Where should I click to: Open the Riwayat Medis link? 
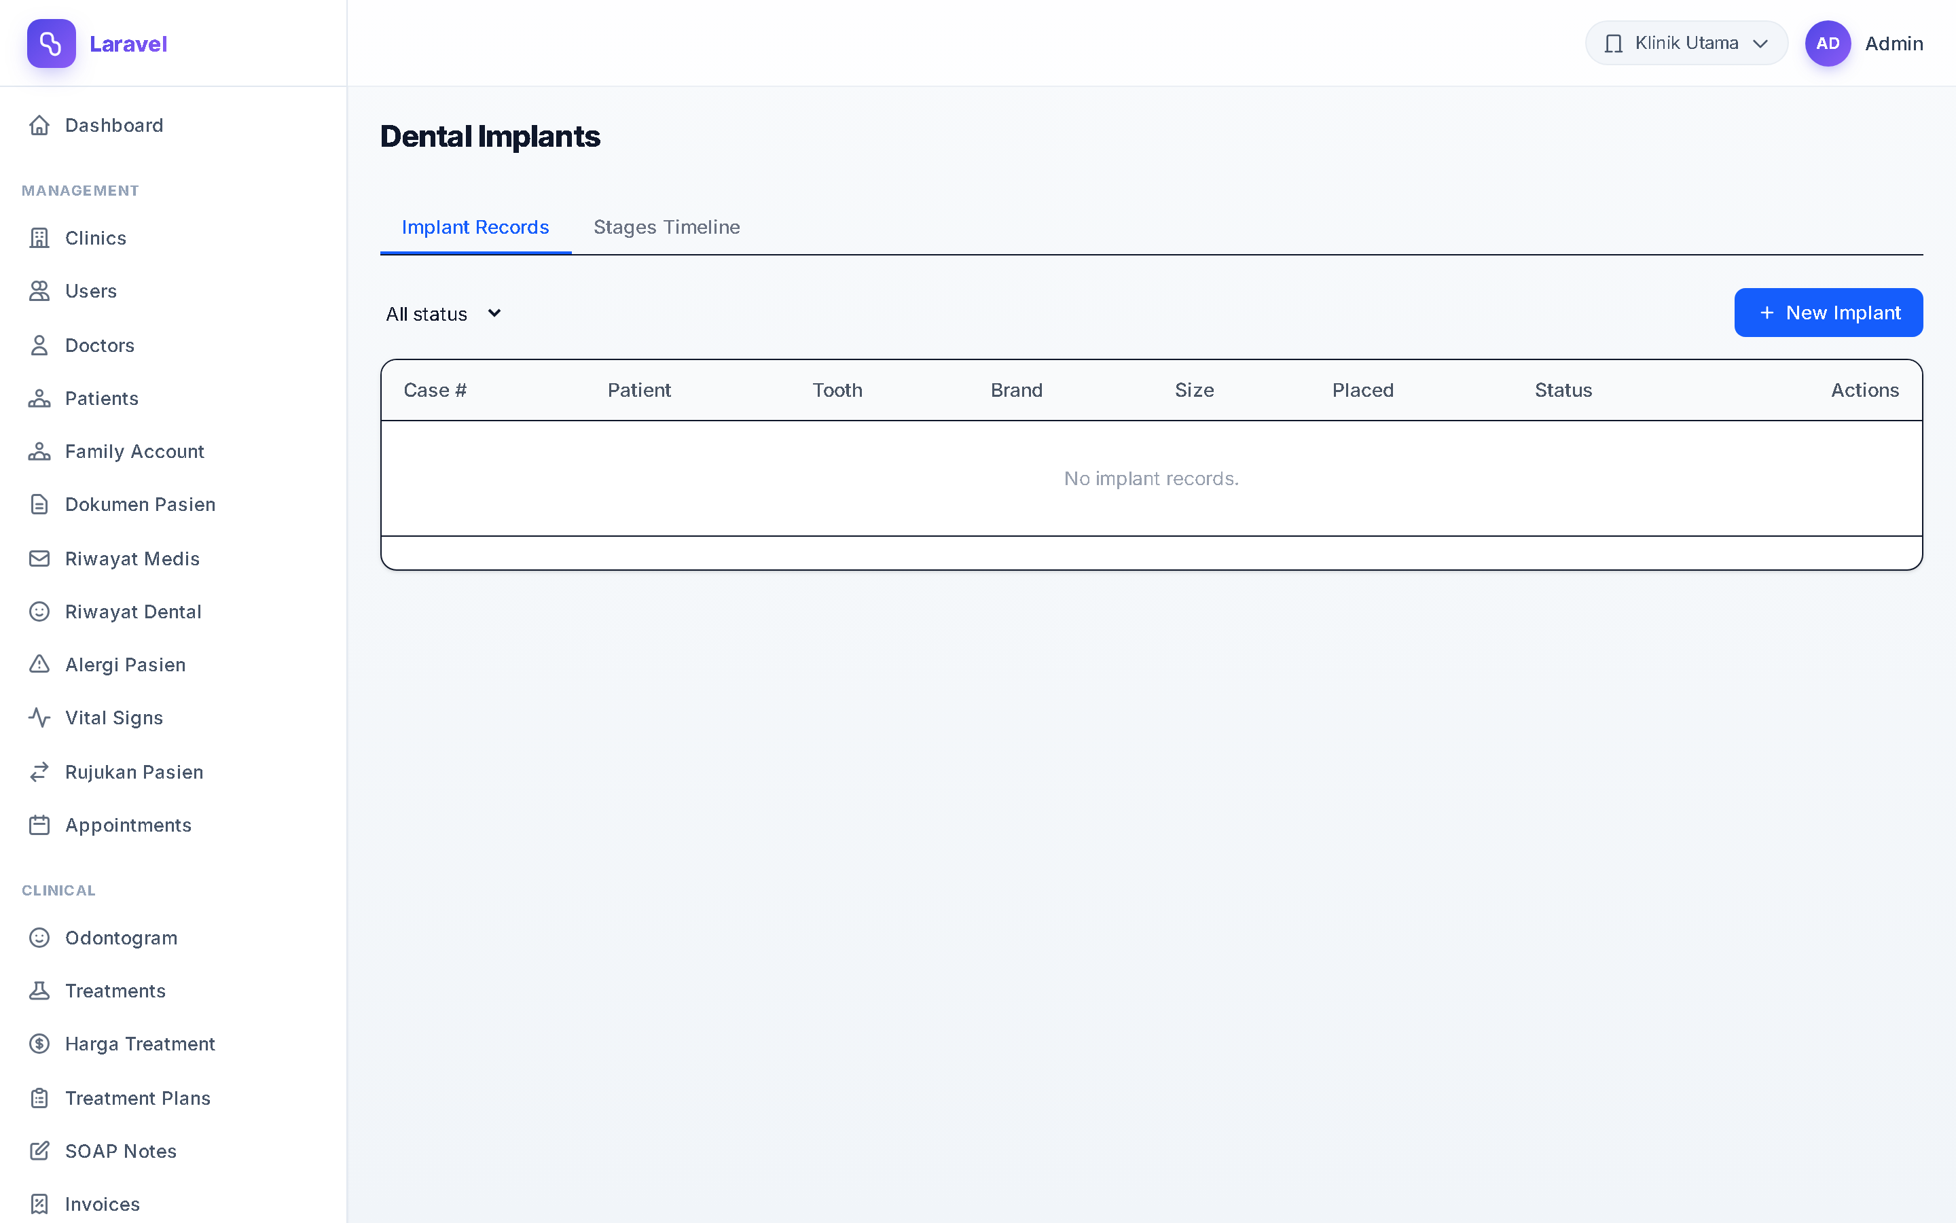pos(173,559)
